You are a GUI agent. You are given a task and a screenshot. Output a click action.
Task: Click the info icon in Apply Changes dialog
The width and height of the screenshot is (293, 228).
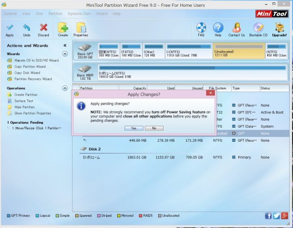(81, 106)
